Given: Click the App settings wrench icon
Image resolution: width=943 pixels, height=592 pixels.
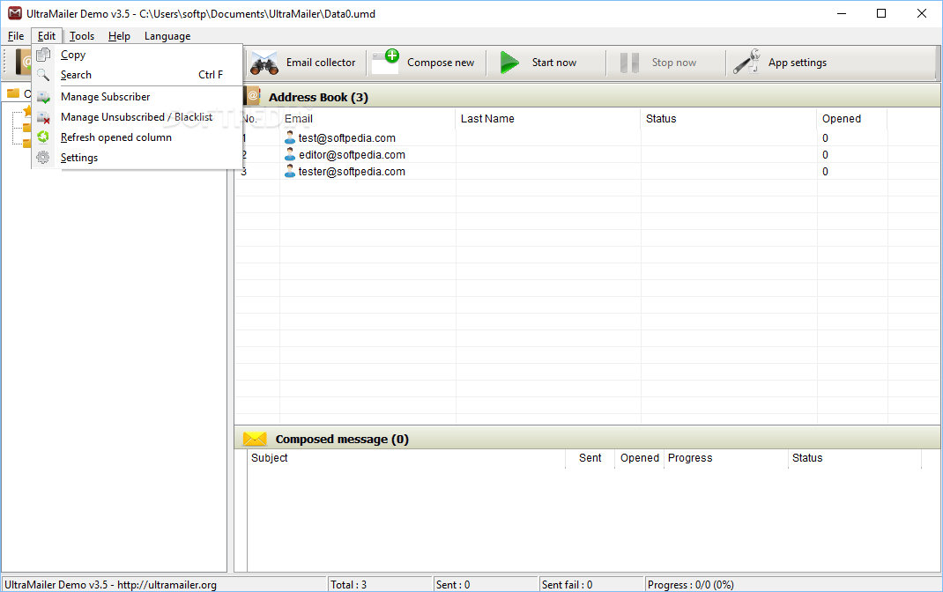Looking at the screenshot, I should click(x=746, y=62).
